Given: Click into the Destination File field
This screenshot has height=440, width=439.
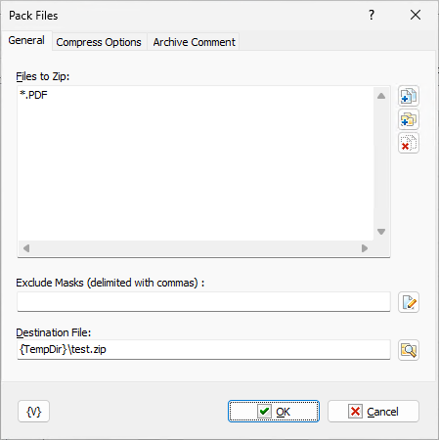Looking at the screenshot, I should point(203,350).
